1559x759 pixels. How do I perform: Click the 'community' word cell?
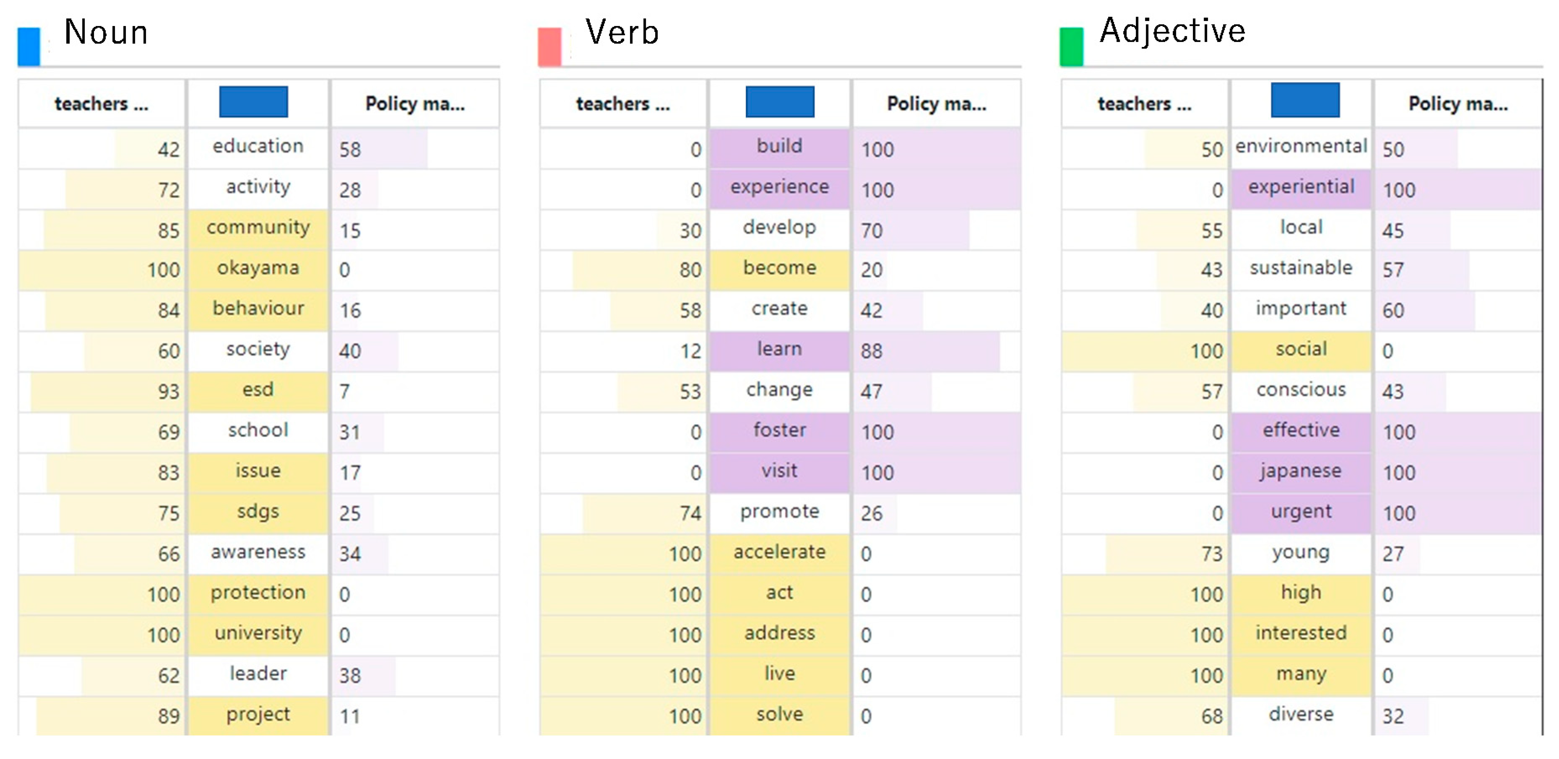(258, 228)
